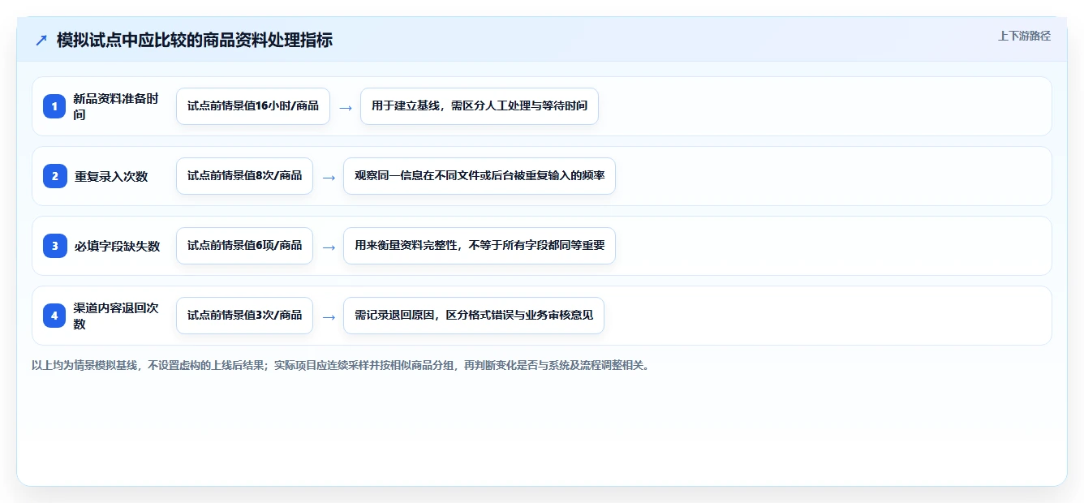Click the 用来衡量资料完整性 description box

click(480, 246)
